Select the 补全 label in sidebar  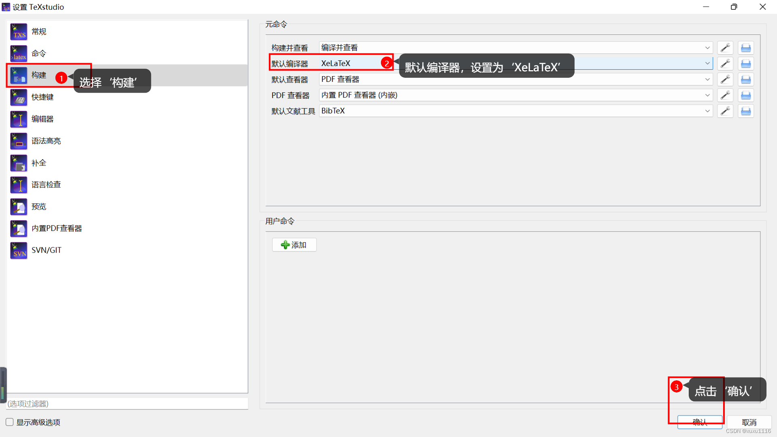(x=39, y=163)
